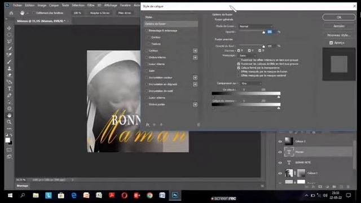Image resolution: width=361 pixels, height=203 pixels.
Task: Toggle the R channel checkbox
Action: [x=239, y=51]
